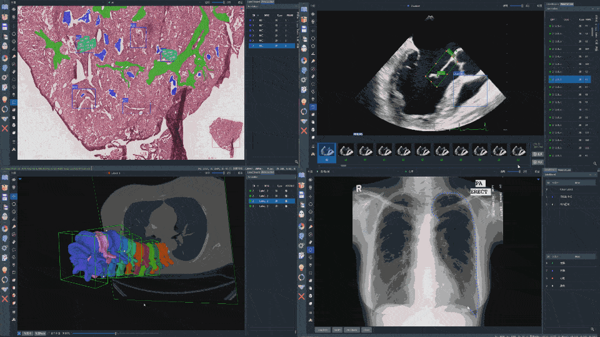Screen dimensions: 600x337
Task: Switch to the first tab above the ultrasound label list
Action: pos(552,4)
